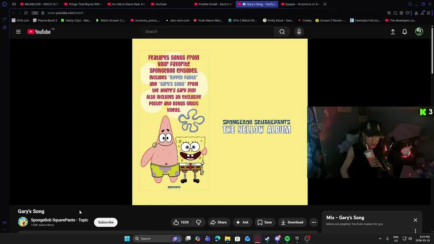Click the Yellow Album video player

[220, 122]
